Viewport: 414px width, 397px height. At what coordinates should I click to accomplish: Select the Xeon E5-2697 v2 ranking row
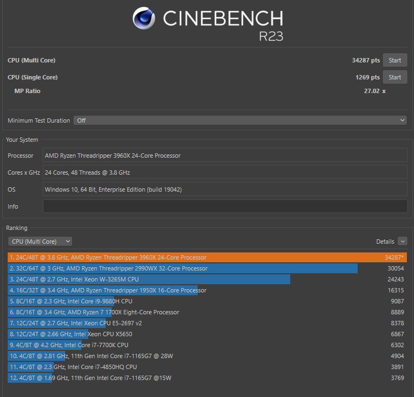coord(207,323)
